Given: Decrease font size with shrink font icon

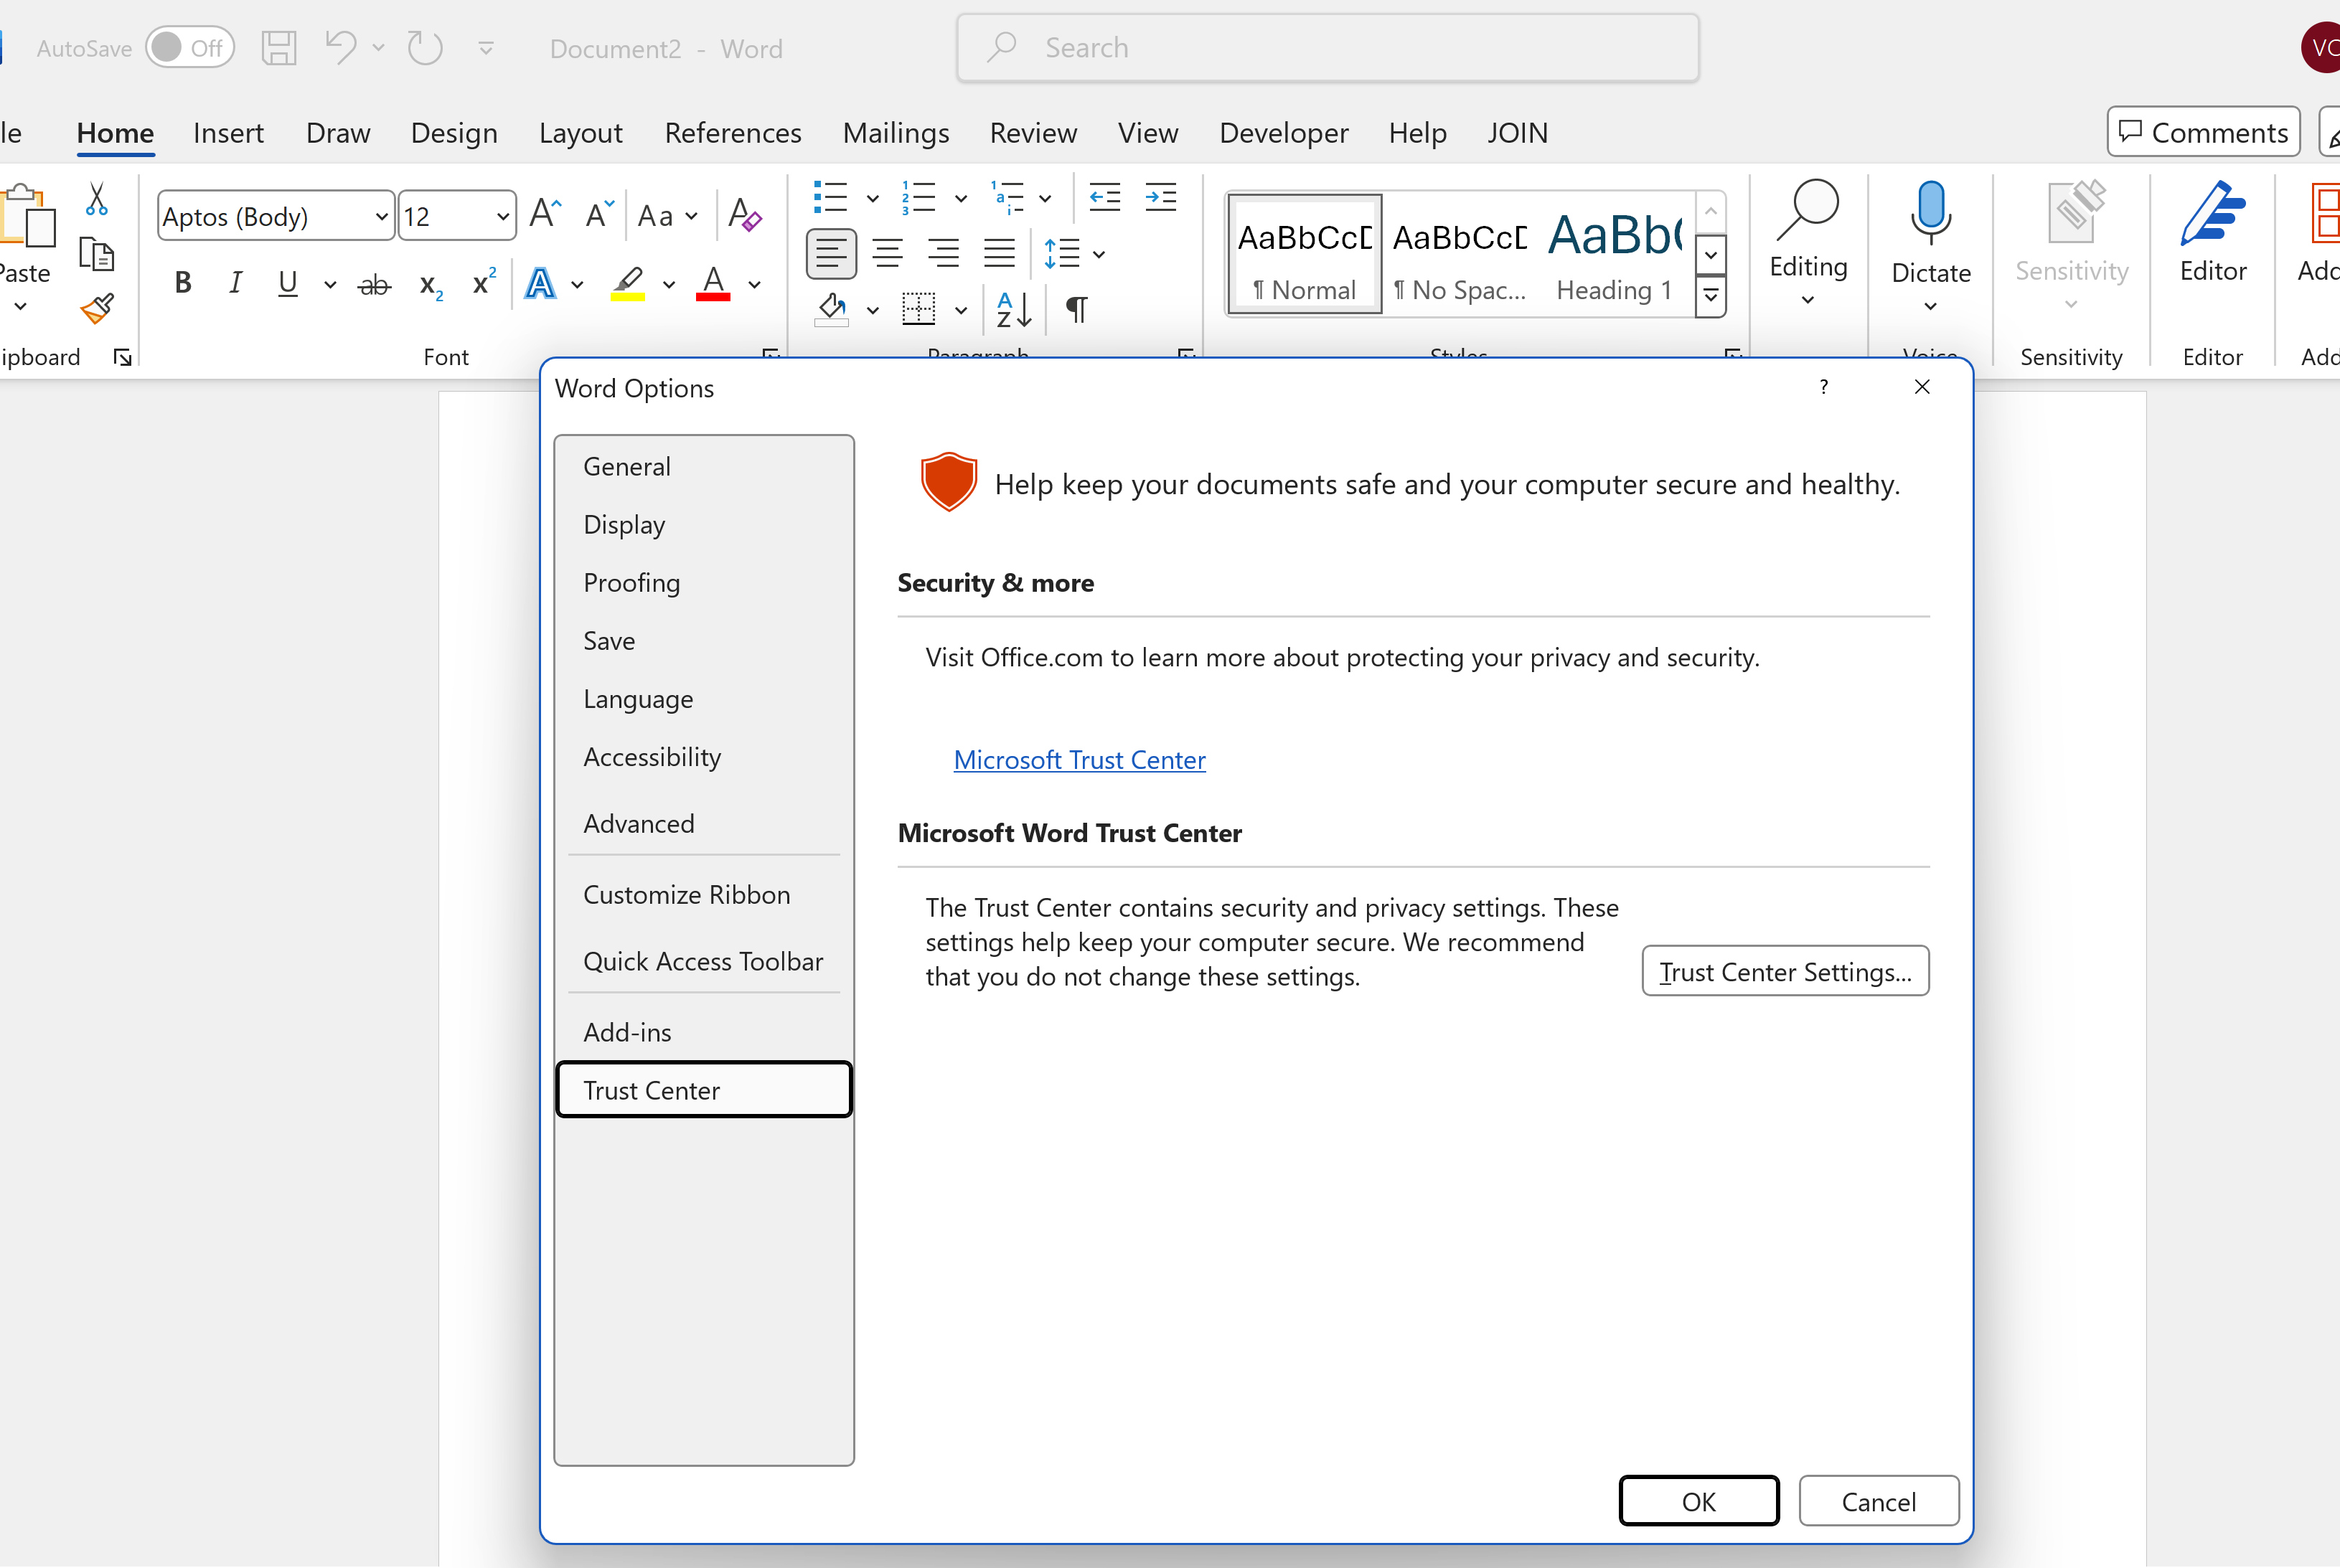Looking at the screenshot, I should tap(599, 214).
